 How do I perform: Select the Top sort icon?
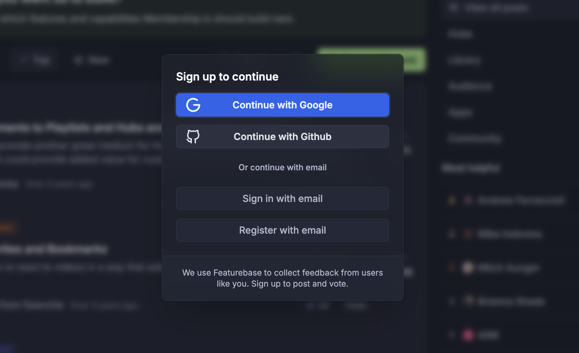[x=23, y=60]
